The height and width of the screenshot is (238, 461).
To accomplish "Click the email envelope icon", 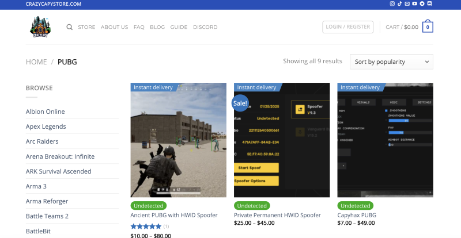I will click(x=407, y=4).
